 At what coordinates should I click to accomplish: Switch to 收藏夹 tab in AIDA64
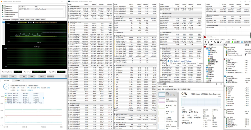(x=211, y=45)
